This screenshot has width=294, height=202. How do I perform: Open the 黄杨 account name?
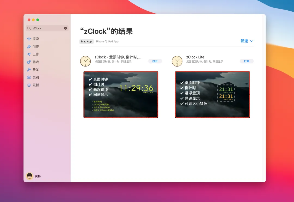pyautogui.click(x=38, y=176)
